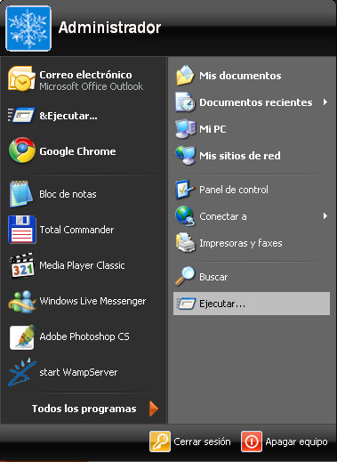This screenshot has height=462, width=337.
Task: Open Media Player Classic 321 icon
Action: (21, 265)
